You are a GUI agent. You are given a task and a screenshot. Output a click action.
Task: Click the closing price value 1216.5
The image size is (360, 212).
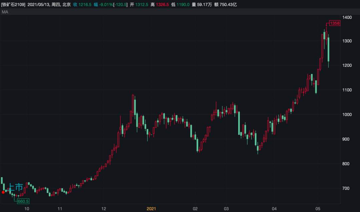[85, 4]
